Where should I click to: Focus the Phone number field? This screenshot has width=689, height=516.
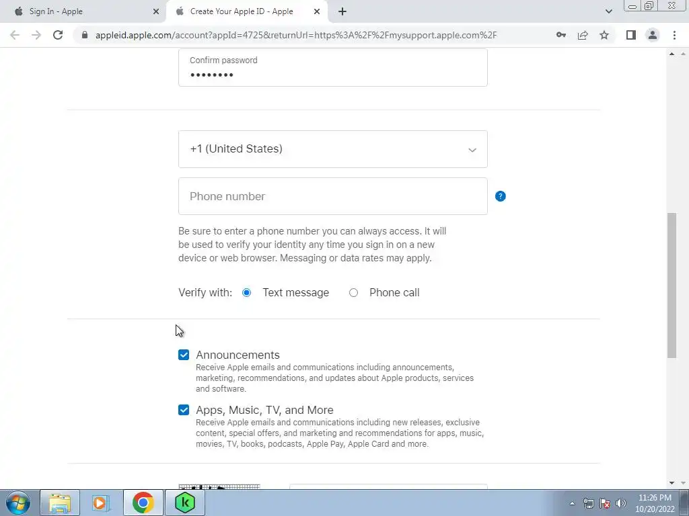tap(332, 196)
